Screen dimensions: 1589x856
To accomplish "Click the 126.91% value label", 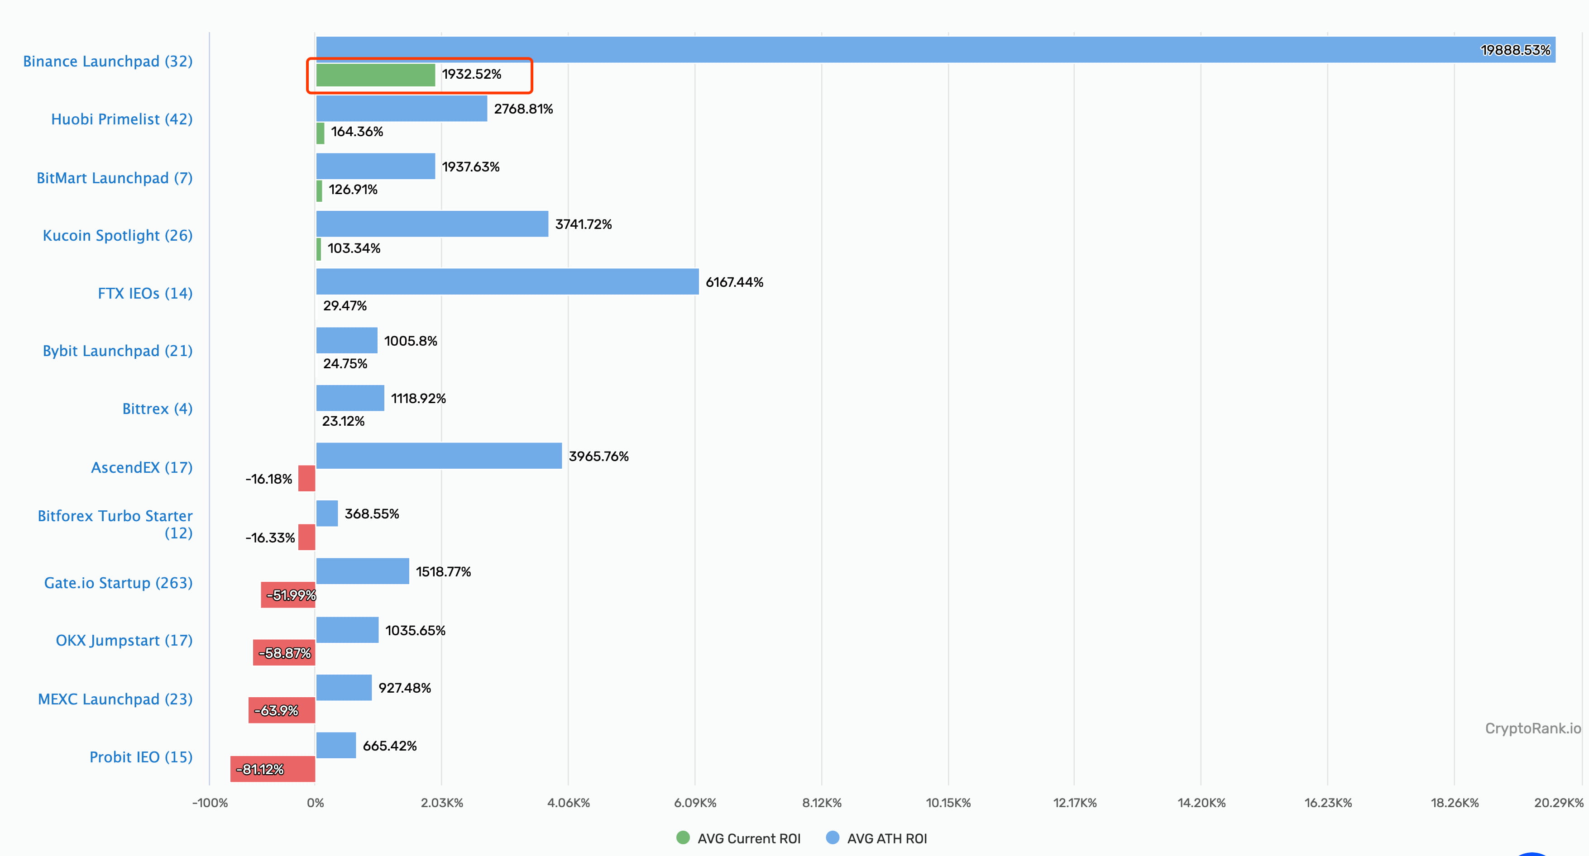I will click(x=353, y=189).
